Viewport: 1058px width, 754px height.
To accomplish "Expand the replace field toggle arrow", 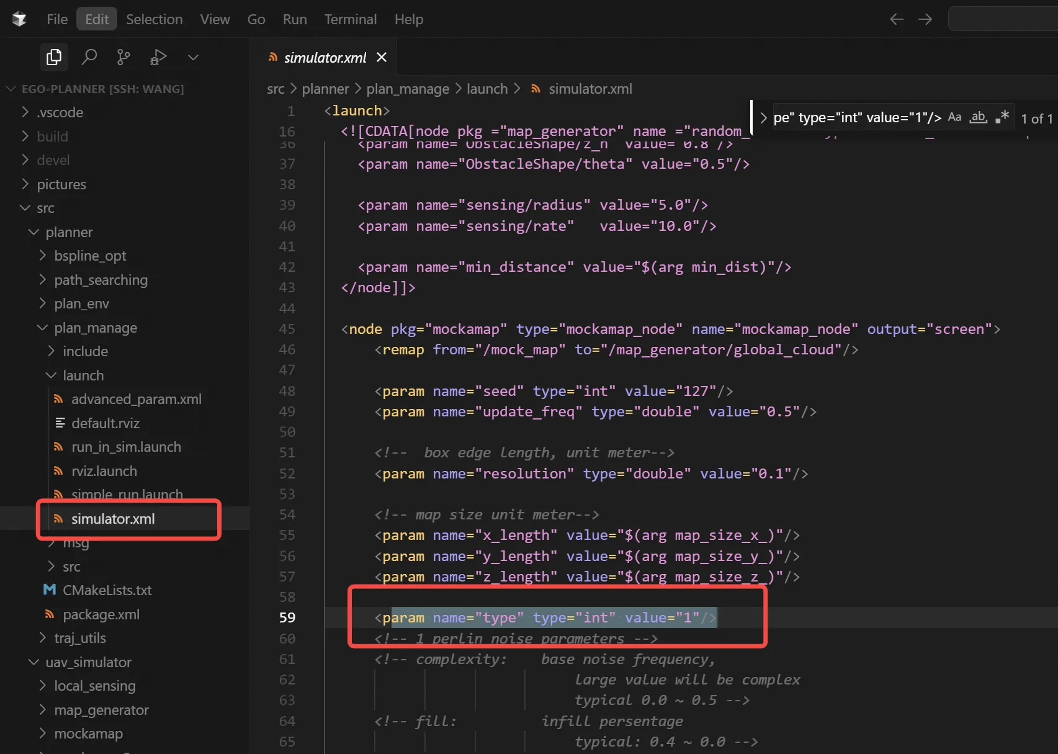I will click(763, 117).
